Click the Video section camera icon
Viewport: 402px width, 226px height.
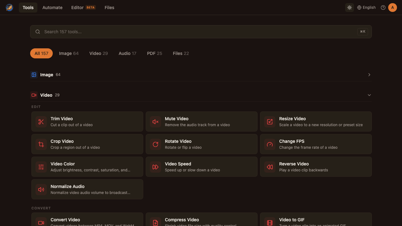[x=34, y=95]
